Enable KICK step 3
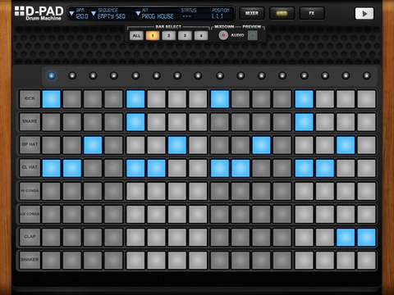The height and width of the screenshot is (295, 394). tap(93, 99)
